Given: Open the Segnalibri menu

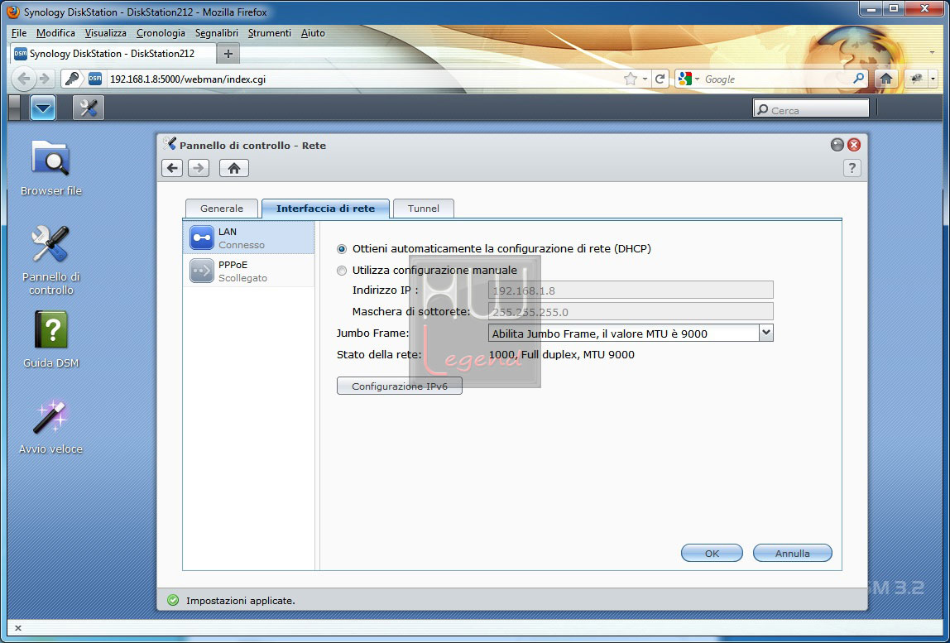Looking at the screenshot, I should point(217,33).
